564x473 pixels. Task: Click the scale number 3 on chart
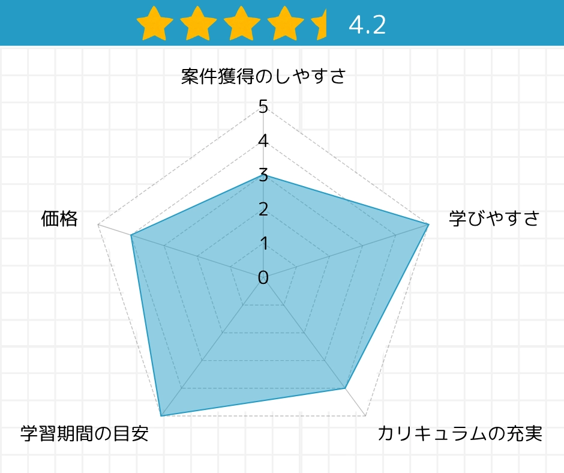tap(263, 175)
